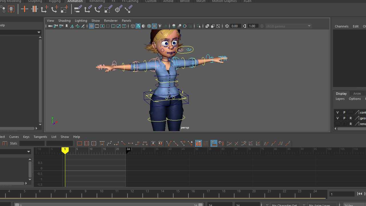Open the sRGB gamma color space dropdown
Screen dimensions: 366x206
point(309,26)
